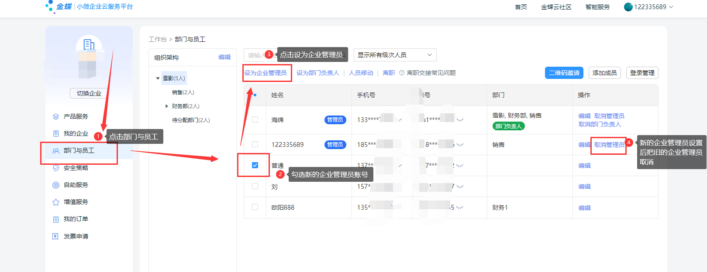
Task: Click 编辑 in the 刘 row
Action: pyautogui.click(x=585, y=187)
